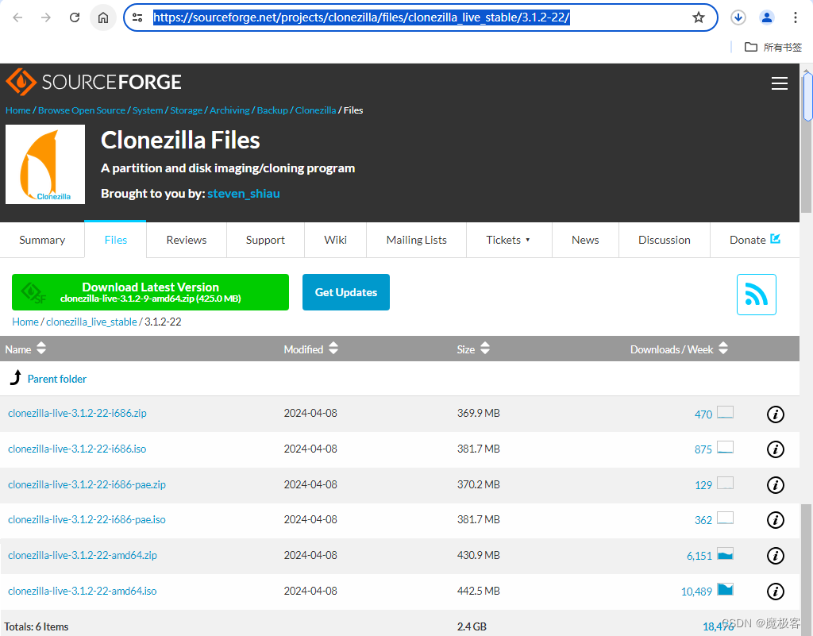The image size is (813, 636).
Task: Click the browser forward arrow
Action: tap(46, 17)
